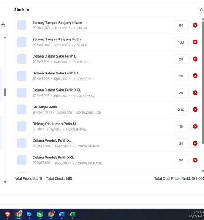
Task: Delete Celana Pendek Putih XXL entry
Action: pyautogui.click(x=195, y=160)
